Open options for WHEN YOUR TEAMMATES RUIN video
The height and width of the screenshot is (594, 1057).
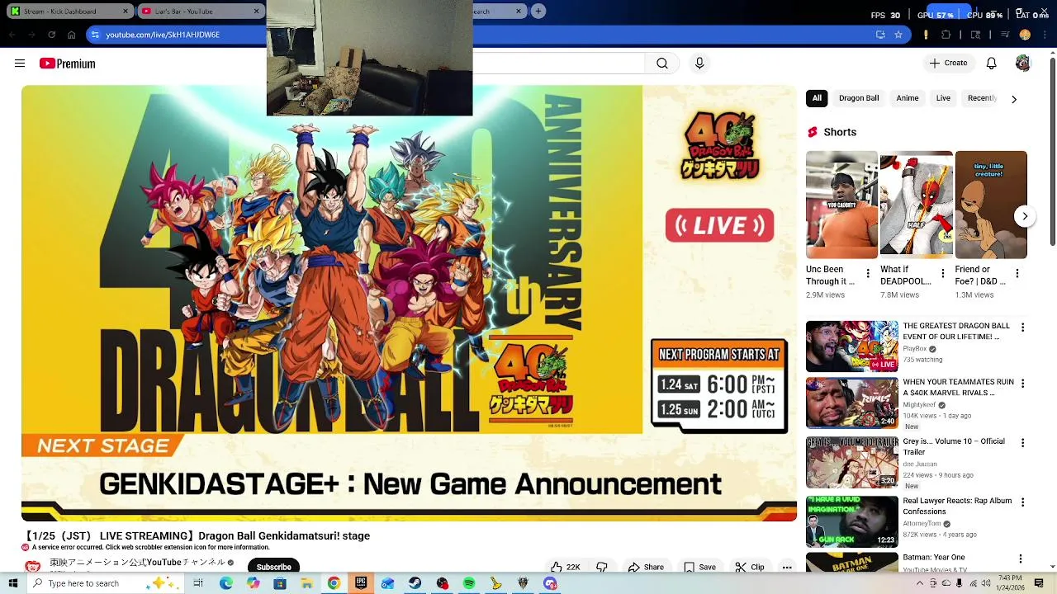pos(1023,384)
